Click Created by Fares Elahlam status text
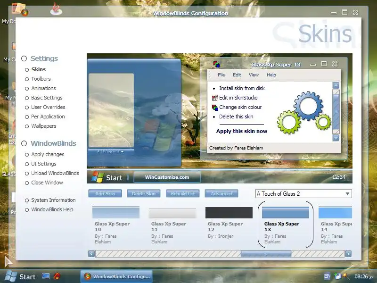Viewport: 377px width, 283px height. [236, 148]
